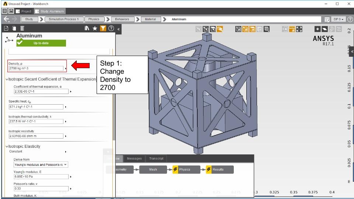Click the Aluminum breadcrumb label
Viewport: 354px width, 199px height.
[179, 19]
